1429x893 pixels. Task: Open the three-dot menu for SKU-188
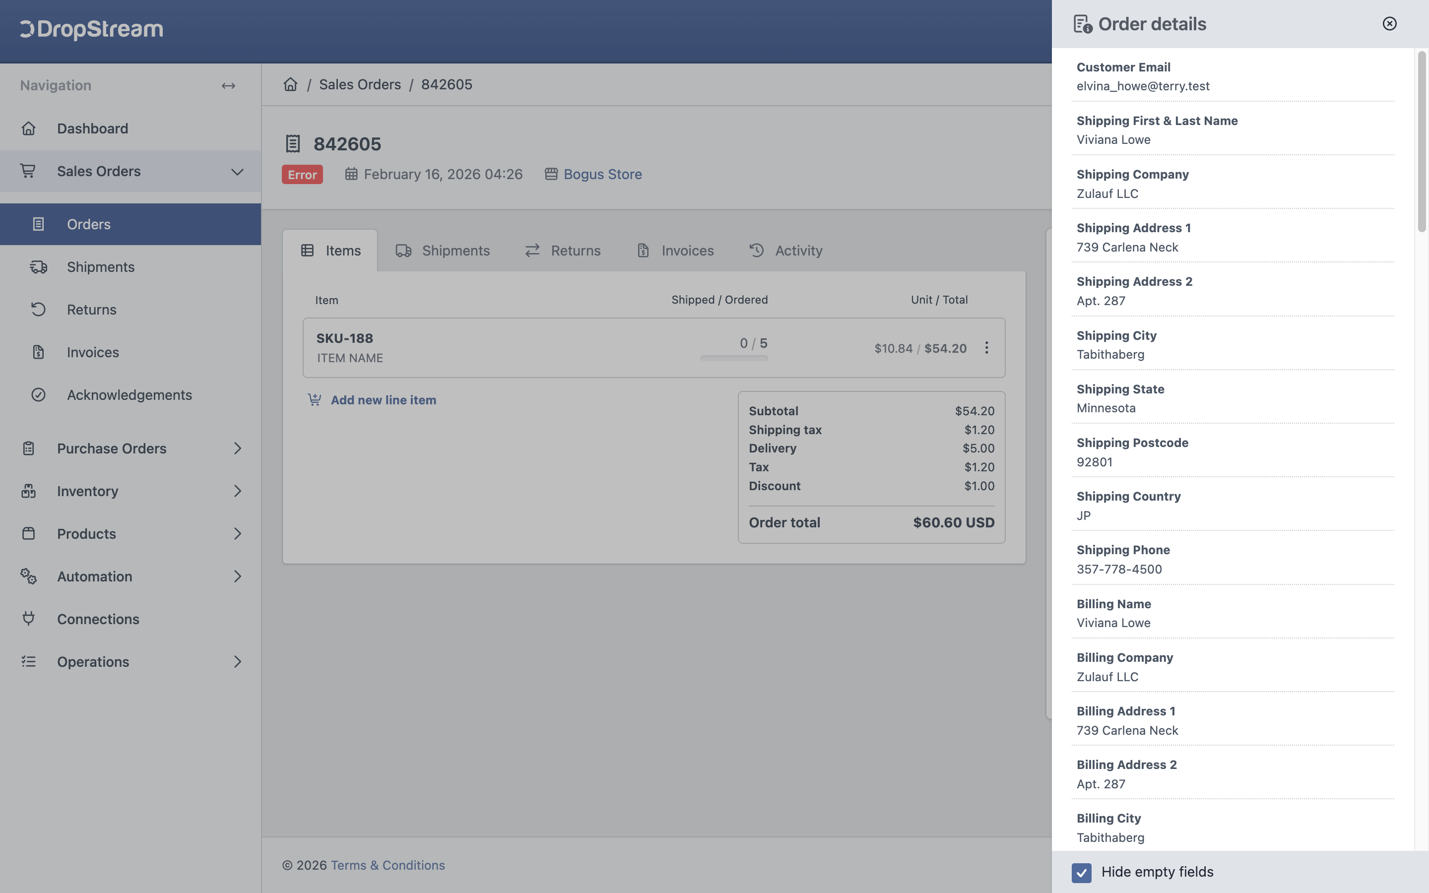(986, 348)
